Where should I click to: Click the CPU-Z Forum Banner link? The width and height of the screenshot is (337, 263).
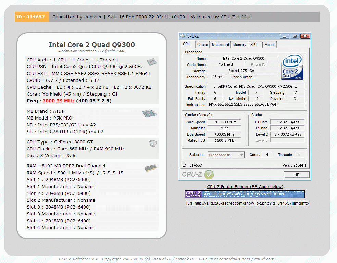(245, 187)
